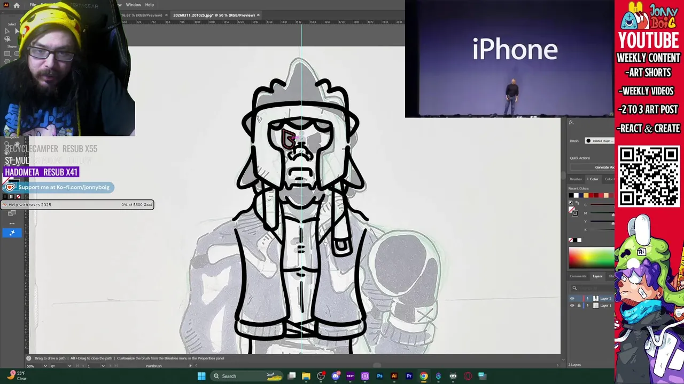Switch to the 20260311_201025.jpg document tab
684x384 pixels.
click(214, 15)
